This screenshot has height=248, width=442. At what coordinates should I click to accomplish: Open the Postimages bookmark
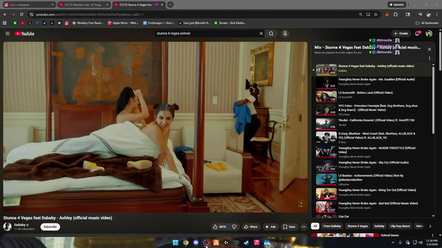point(159,23)
